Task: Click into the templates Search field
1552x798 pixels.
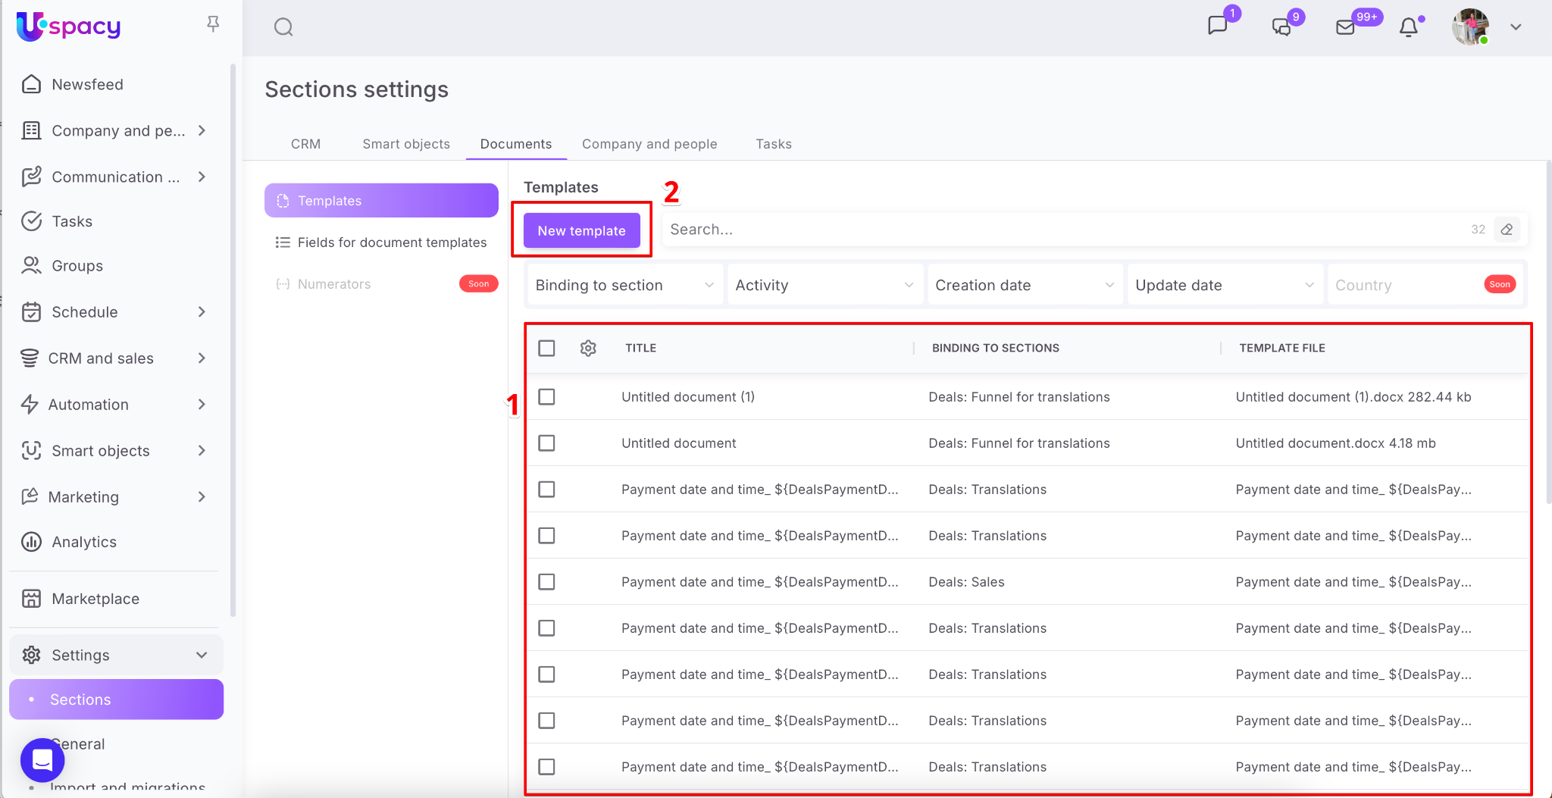Action: tap(1061, 230)
